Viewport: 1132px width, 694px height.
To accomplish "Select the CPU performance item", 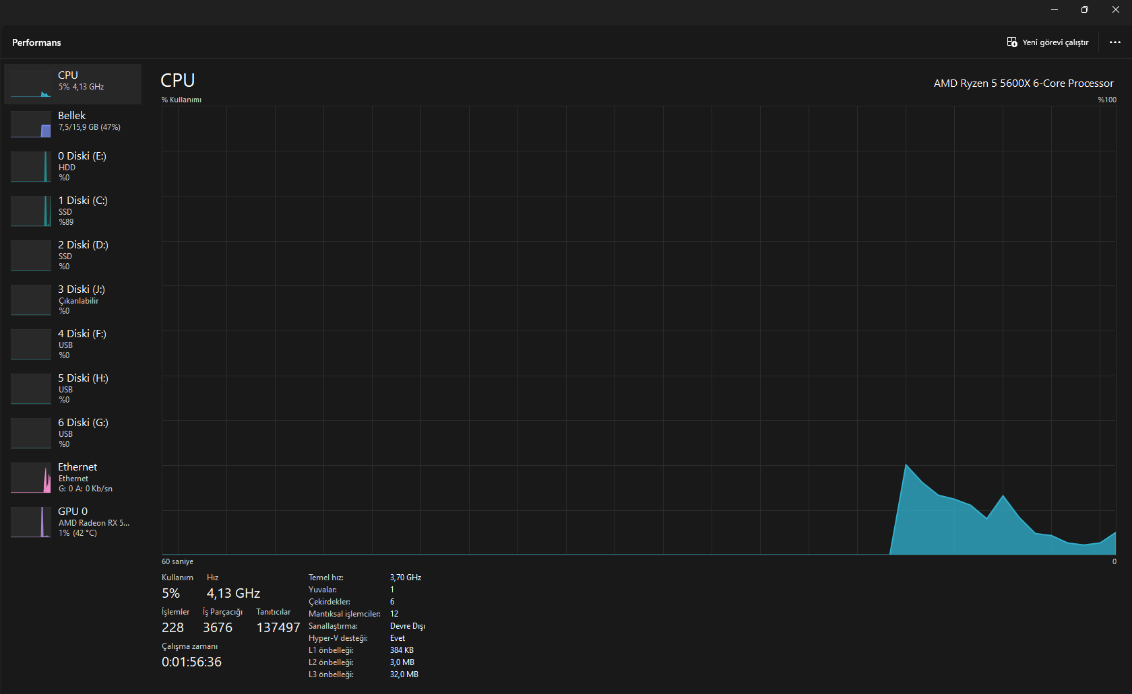I will click(x=73, y=84).
